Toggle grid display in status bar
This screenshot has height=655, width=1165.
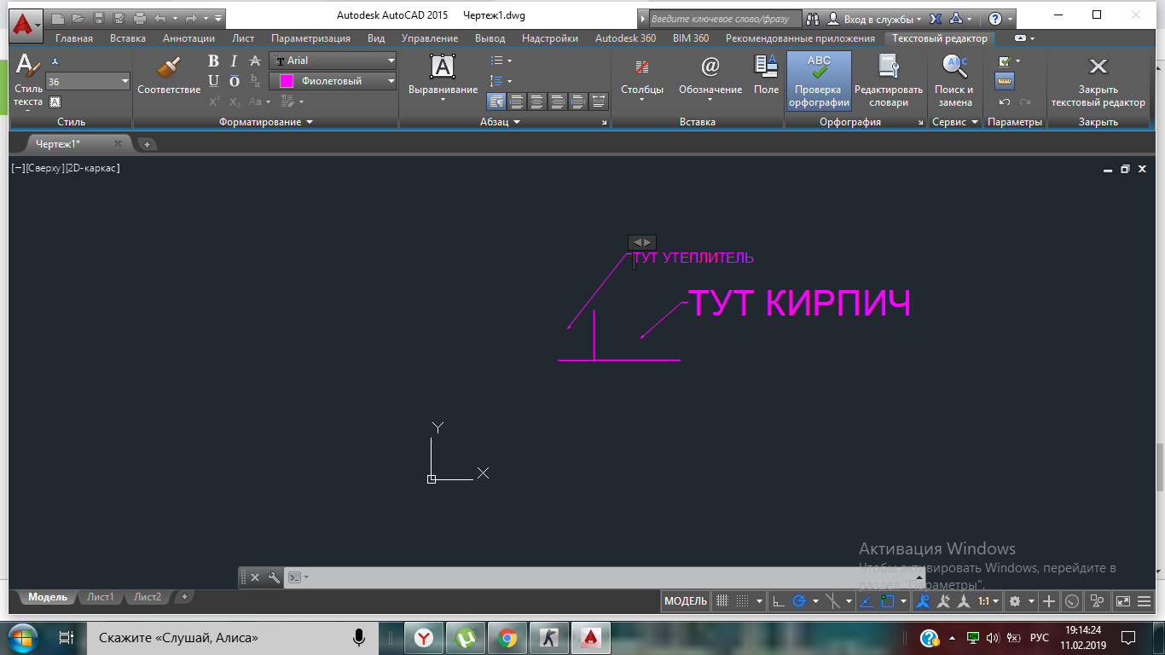click(722, 601)
